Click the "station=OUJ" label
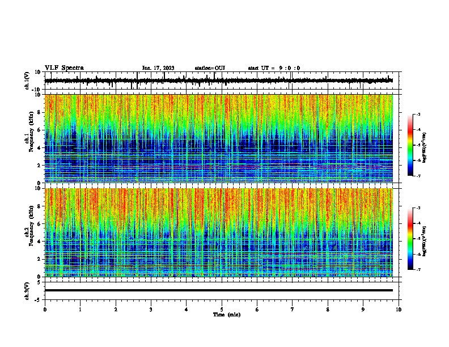 (x=210, y=68)
